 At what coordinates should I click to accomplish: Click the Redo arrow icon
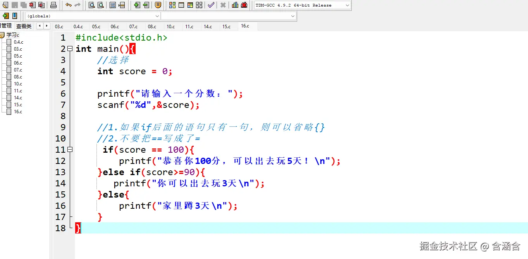pos(77,5)
